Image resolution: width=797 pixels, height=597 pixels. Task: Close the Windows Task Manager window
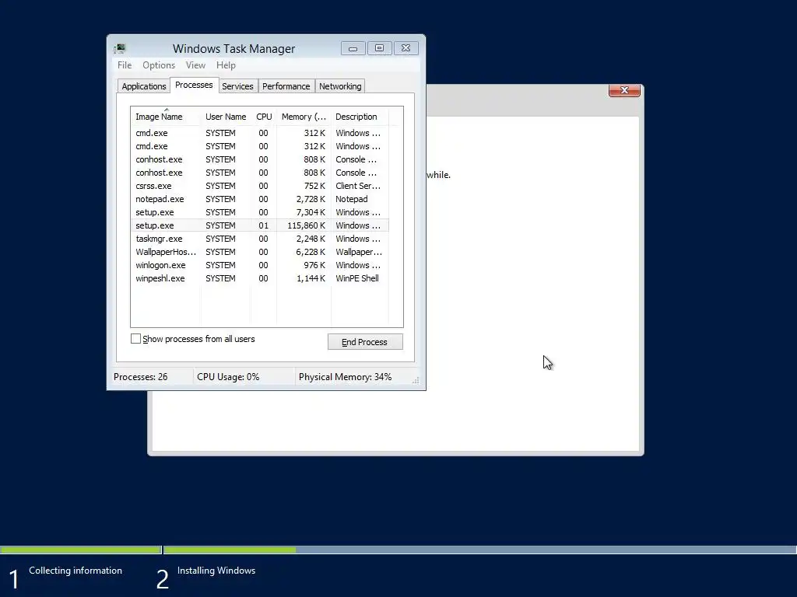406,48
